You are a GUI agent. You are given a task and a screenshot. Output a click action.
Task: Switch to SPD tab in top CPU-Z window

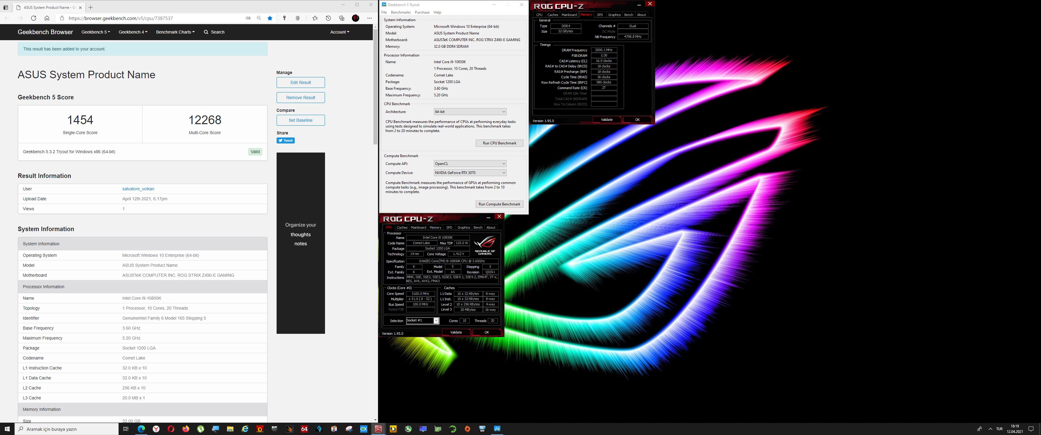click(x=600, y=15)
